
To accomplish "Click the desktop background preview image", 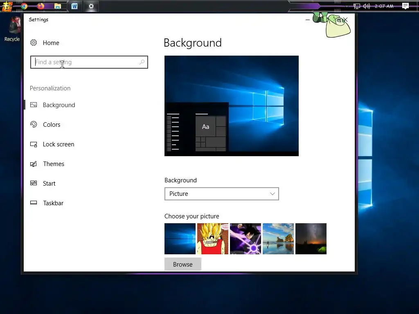I will tap(232, 106).
